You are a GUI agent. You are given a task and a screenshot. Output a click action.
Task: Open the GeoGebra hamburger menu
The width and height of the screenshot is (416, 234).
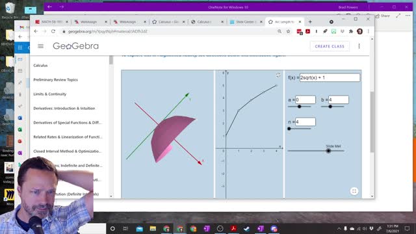40,46
